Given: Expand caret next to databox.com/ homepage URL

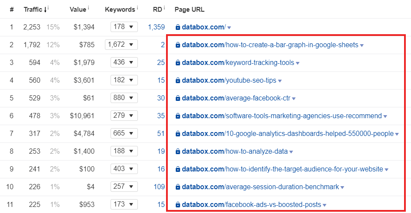Looking at the screenshot, I should click(229, 28).
